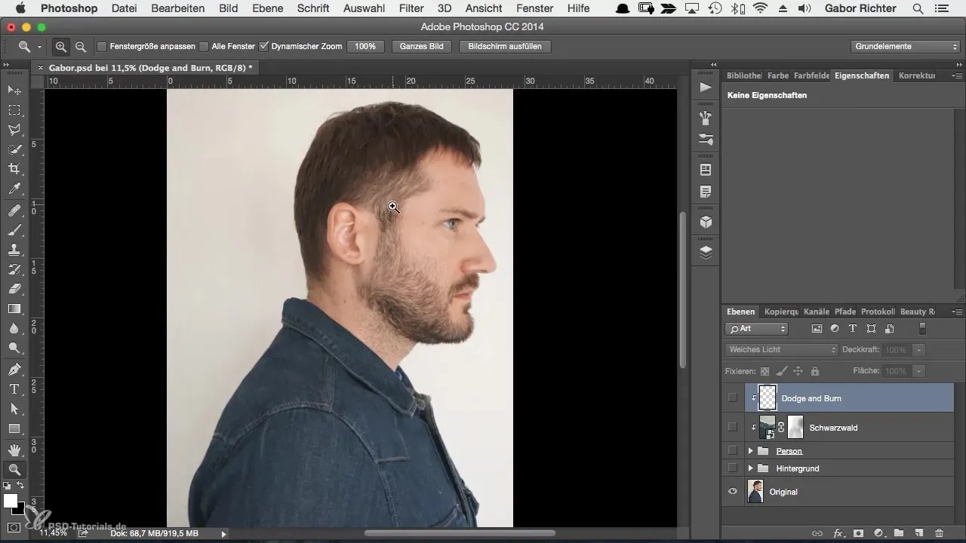Select the Pen tool
This screenshot has height=543, width=966.
(14, 370)
